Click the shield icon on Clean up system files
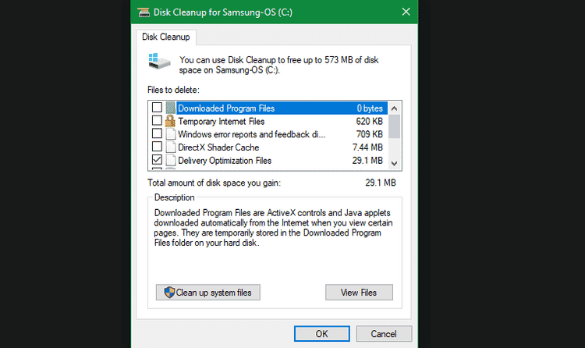This screenshot has height=348, width=585. point(169,293)
